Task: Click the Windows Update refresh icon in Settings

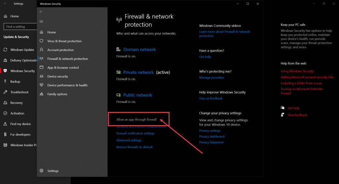Action: 5,50
